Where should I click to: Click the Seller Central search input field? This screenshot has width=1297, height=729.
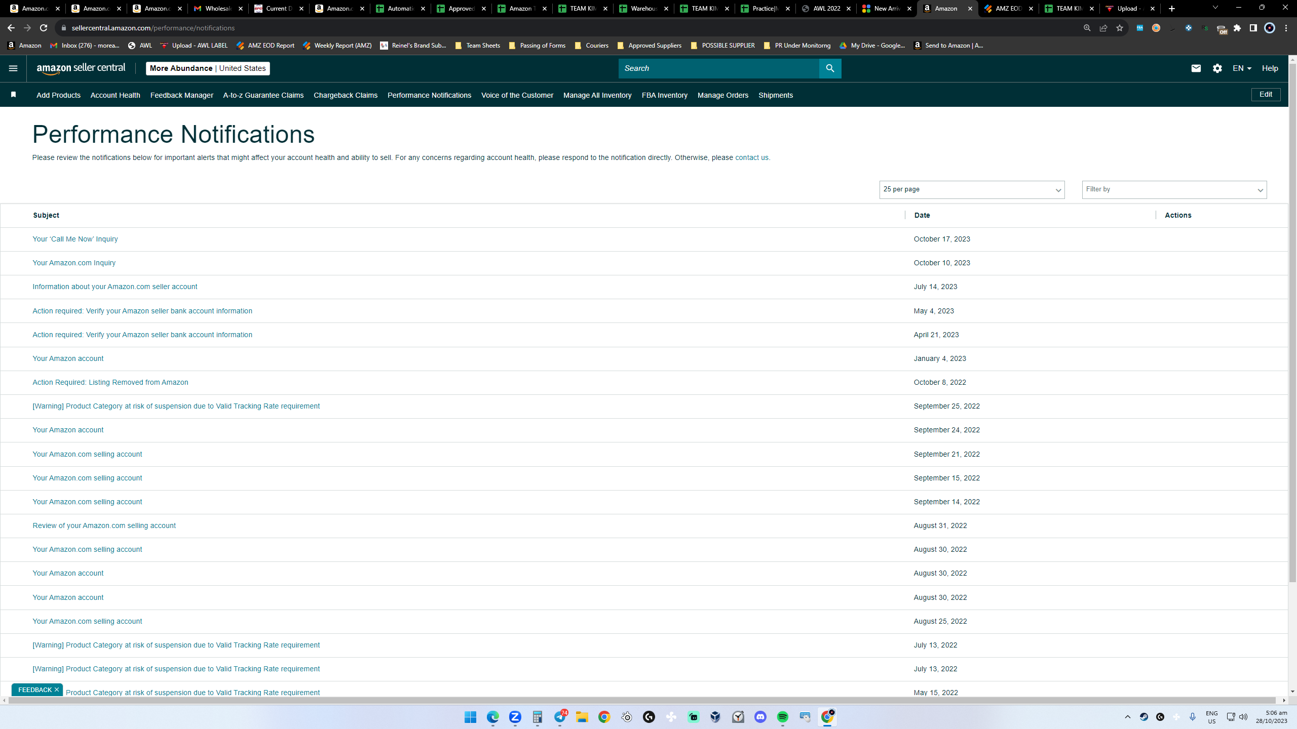[x=718, y=68]
